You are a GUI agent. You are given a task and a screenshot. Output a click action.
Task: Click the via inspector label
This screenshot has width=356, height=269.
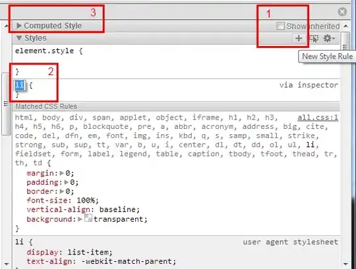click(x=309, y=85)
